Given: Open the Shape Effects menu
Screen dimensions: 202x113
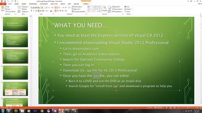Looking at the screenshot, I should coord(117,12).
